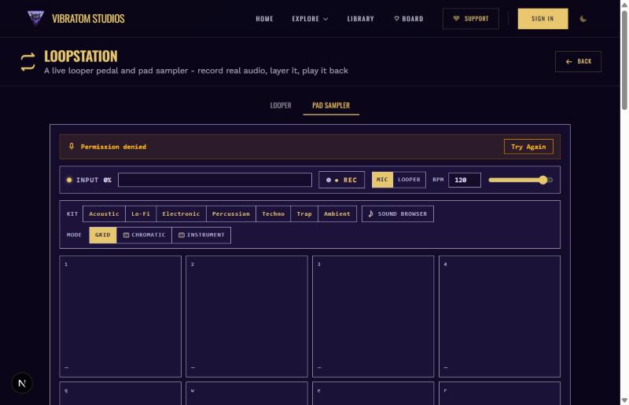Set pad mode to Grid
Screen dimensions: 629x405
pos(103,235)
